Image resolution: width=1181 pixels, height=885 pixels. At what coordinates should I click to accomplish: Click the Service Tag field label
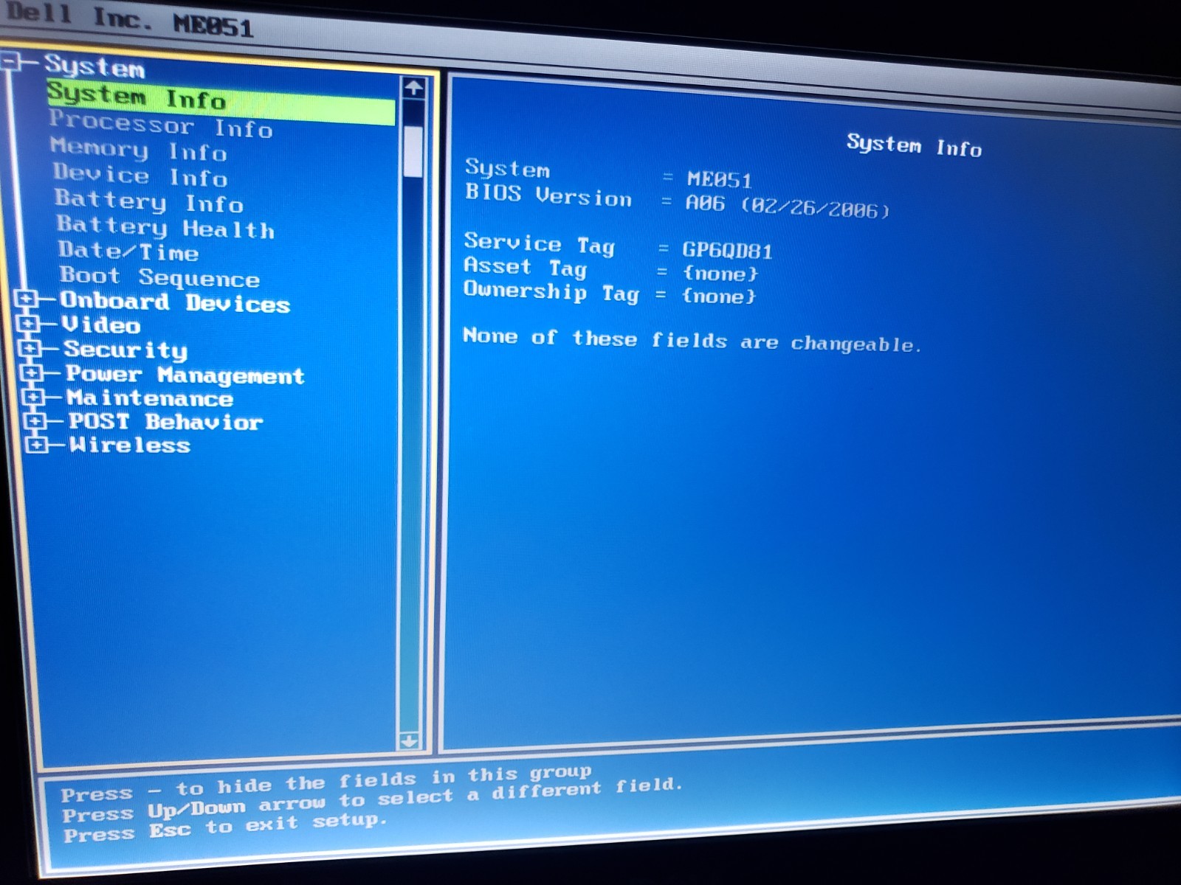tap(540, 244)
